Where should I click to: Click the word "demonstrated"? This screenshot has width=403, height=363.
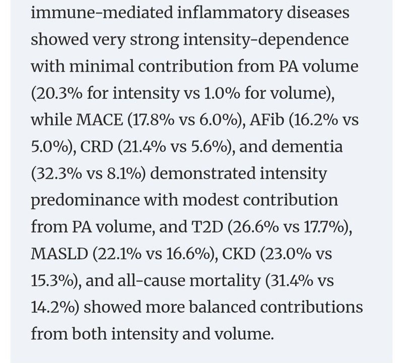203,173
